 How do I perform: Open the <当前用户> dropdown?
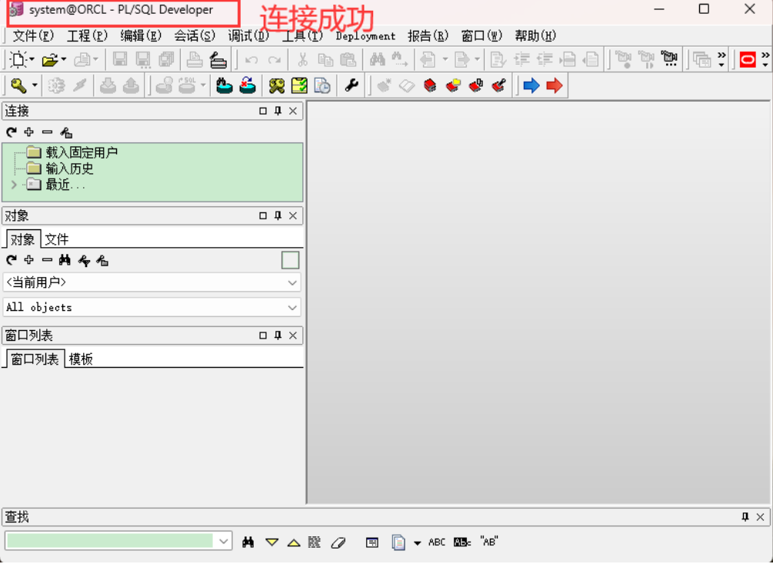152,282
